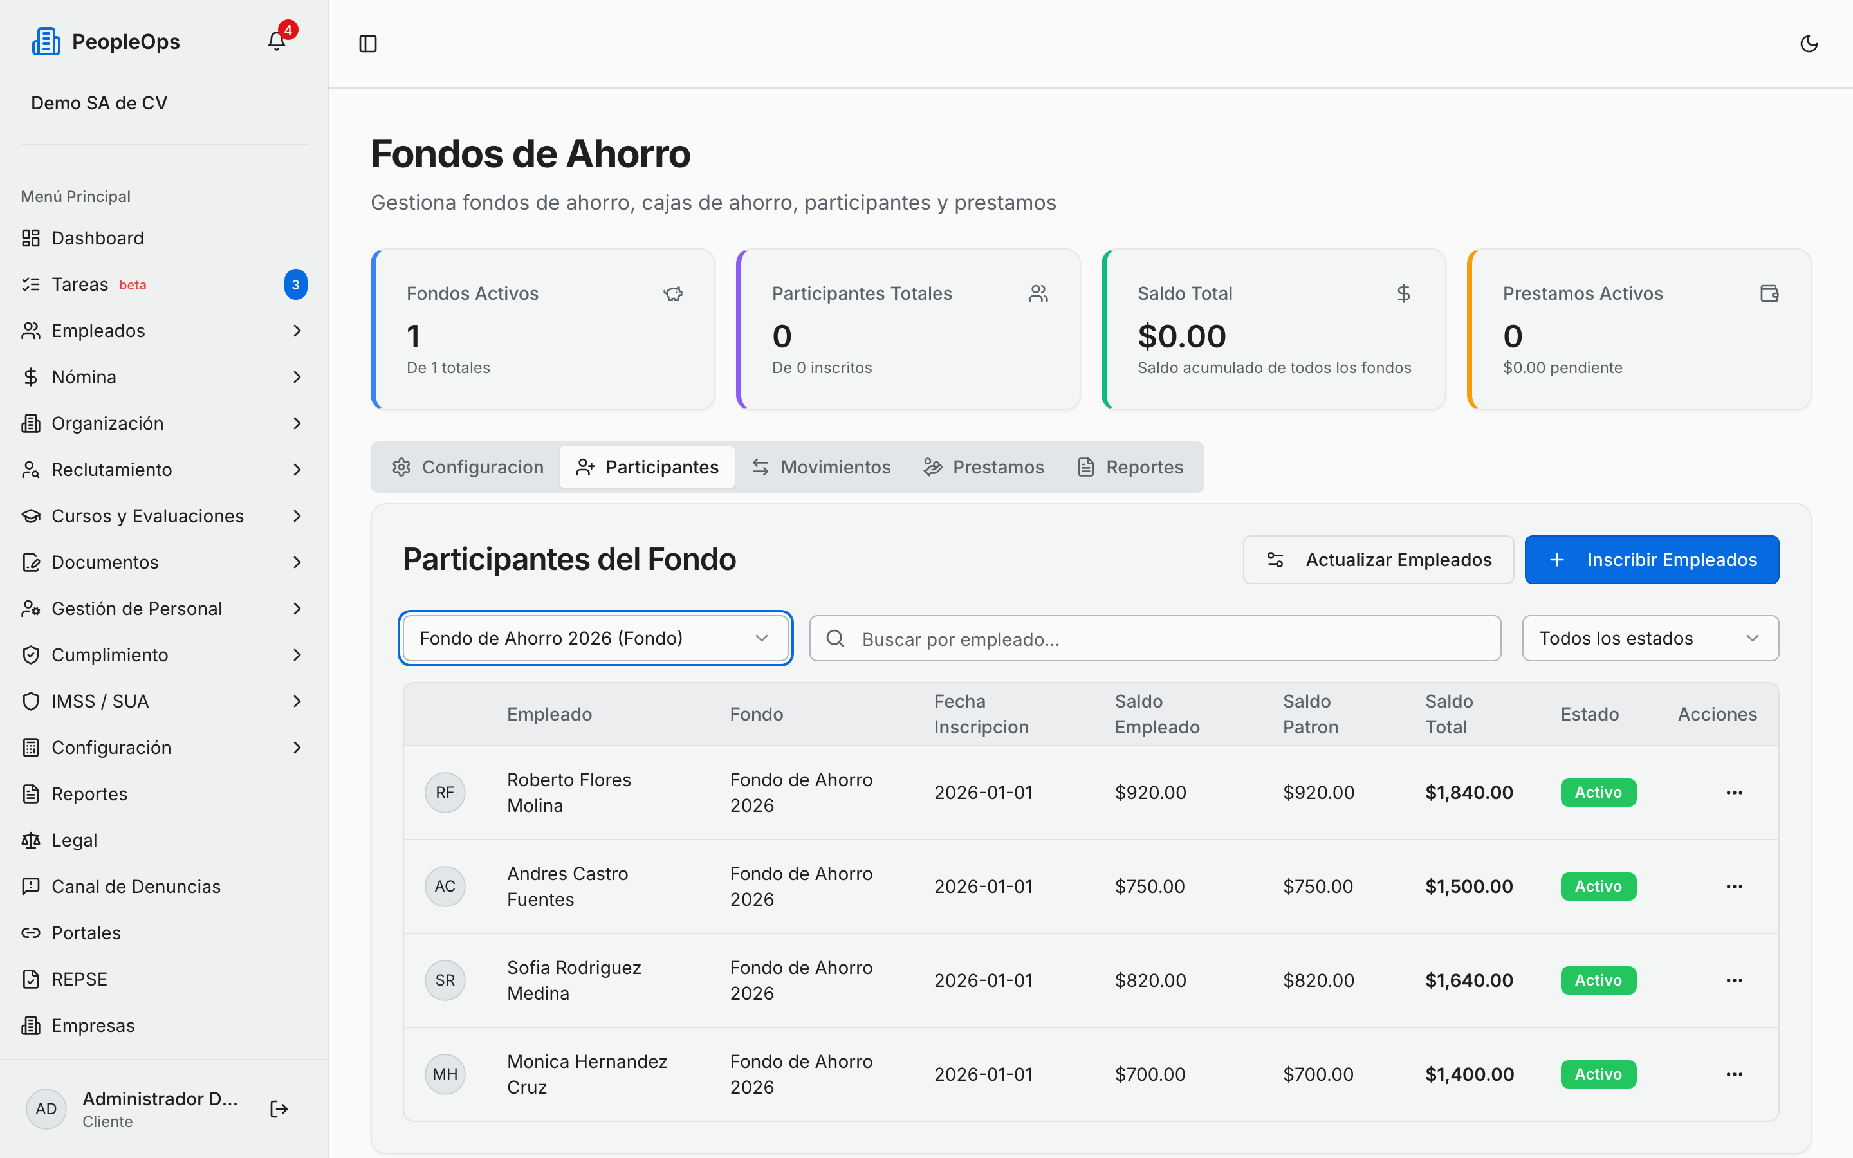
Task: Click the piggy bank icon in Fondos Activos
Action: (673, 293)
